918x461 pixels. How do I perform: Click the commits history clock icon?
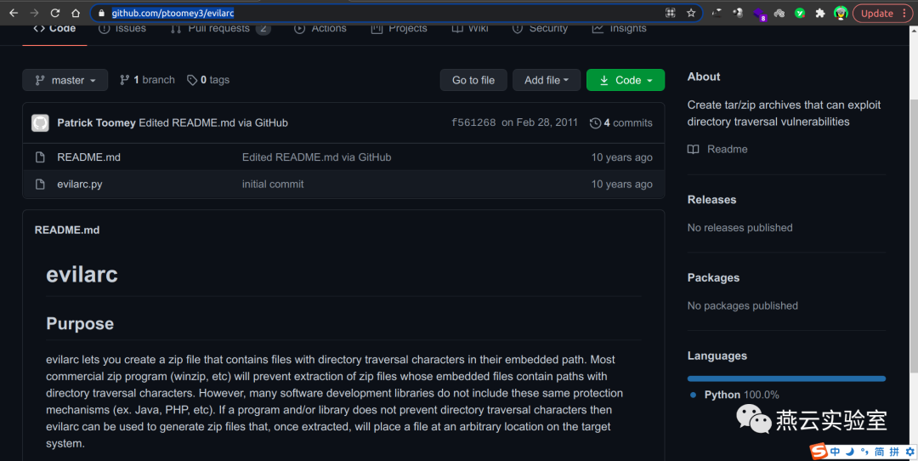(x=595, y=123)
